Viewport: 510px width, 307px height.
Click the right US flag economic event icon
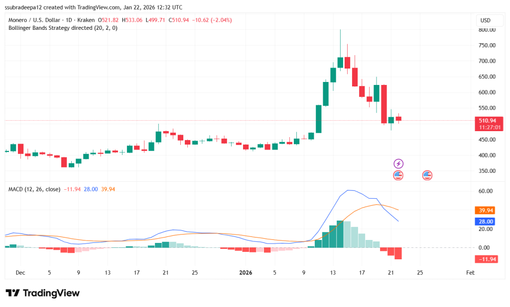click(x=427, y=175)
